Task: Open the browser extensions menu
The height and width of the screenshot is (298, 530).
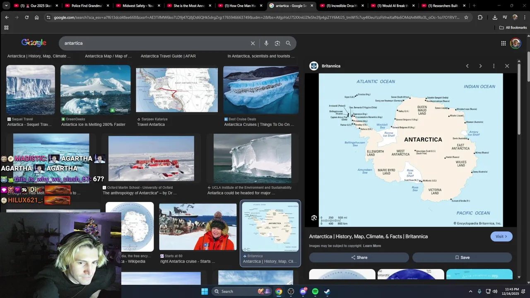Action: (480, 17)
